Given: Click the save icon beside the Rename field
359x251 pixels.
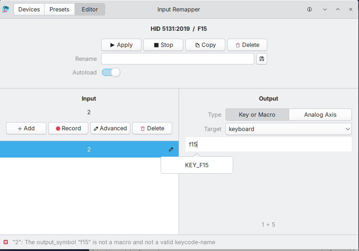Looking at the screenshot, I should click(x=261, y=59).
